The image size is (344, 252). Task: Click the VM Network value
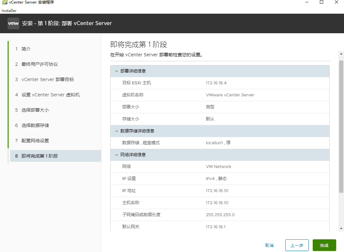point(218,167)
